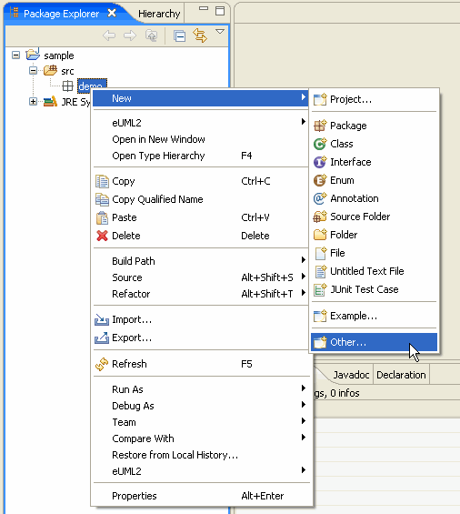Switch to the Hierarchy tab
This screenshot has width=460, height=514.
[x=159, y=14]
